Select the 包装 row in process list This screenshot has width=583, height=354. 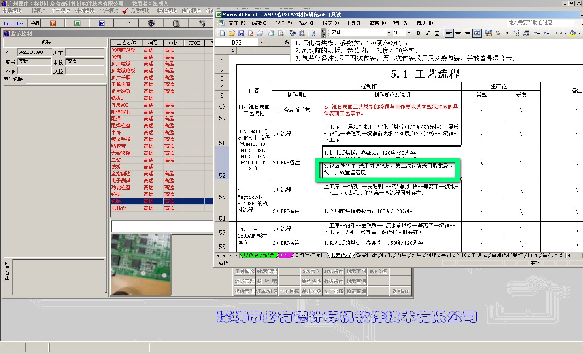point(162,201)
